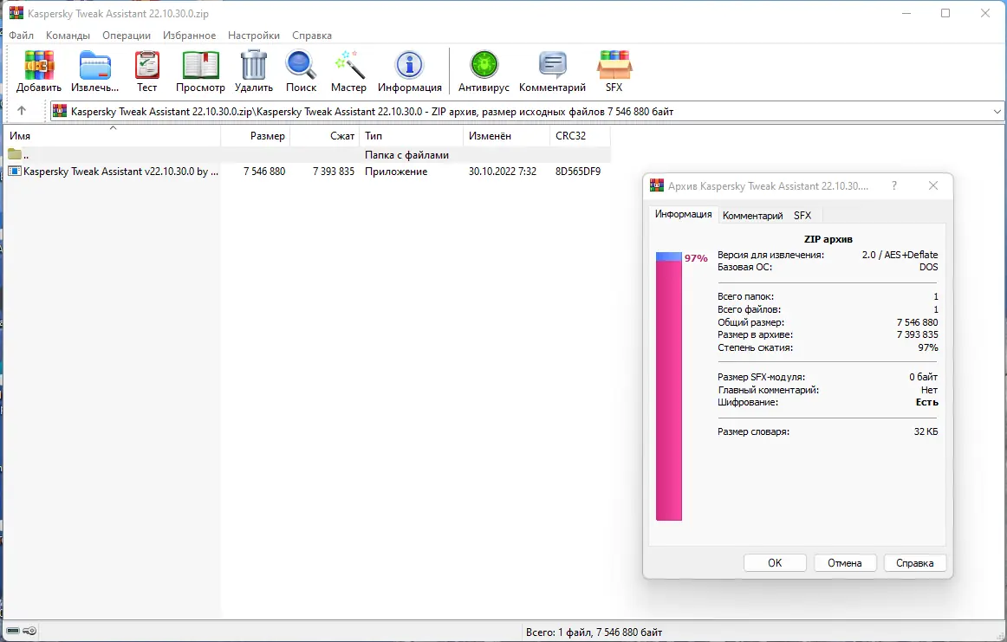The image size is (1007, 642).
Task: Open the Избранное menu
Action: click(189, 36)
